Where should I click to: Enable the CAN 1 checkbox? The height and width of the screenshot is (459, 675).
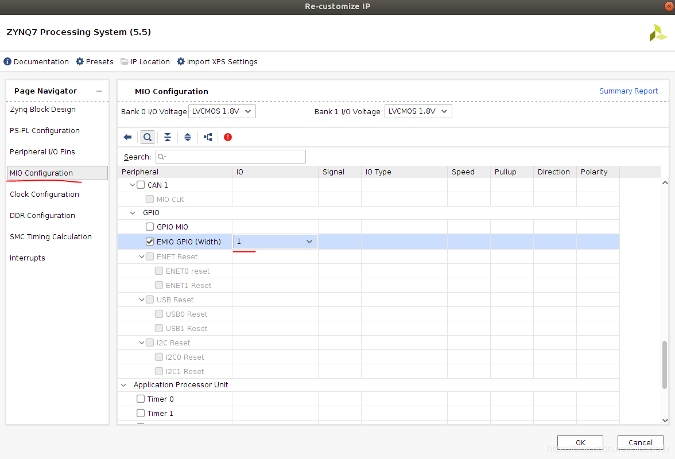click(141, 185)
